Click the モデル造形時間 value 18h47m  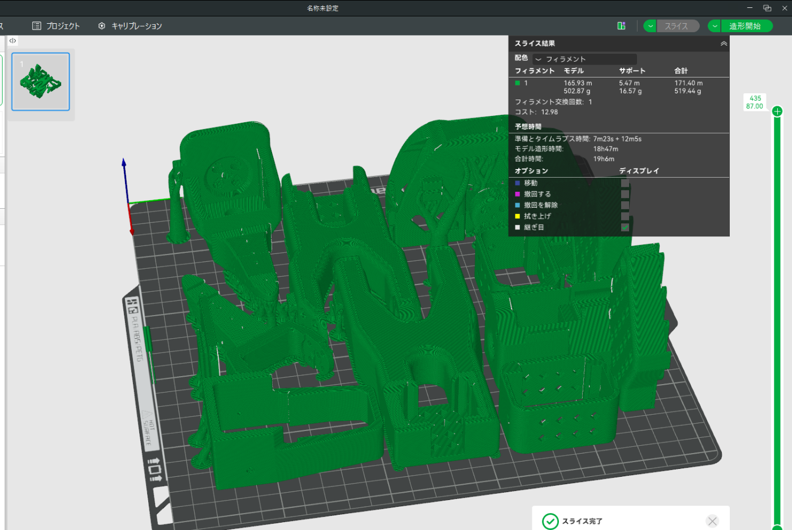(x=606, y=149)
